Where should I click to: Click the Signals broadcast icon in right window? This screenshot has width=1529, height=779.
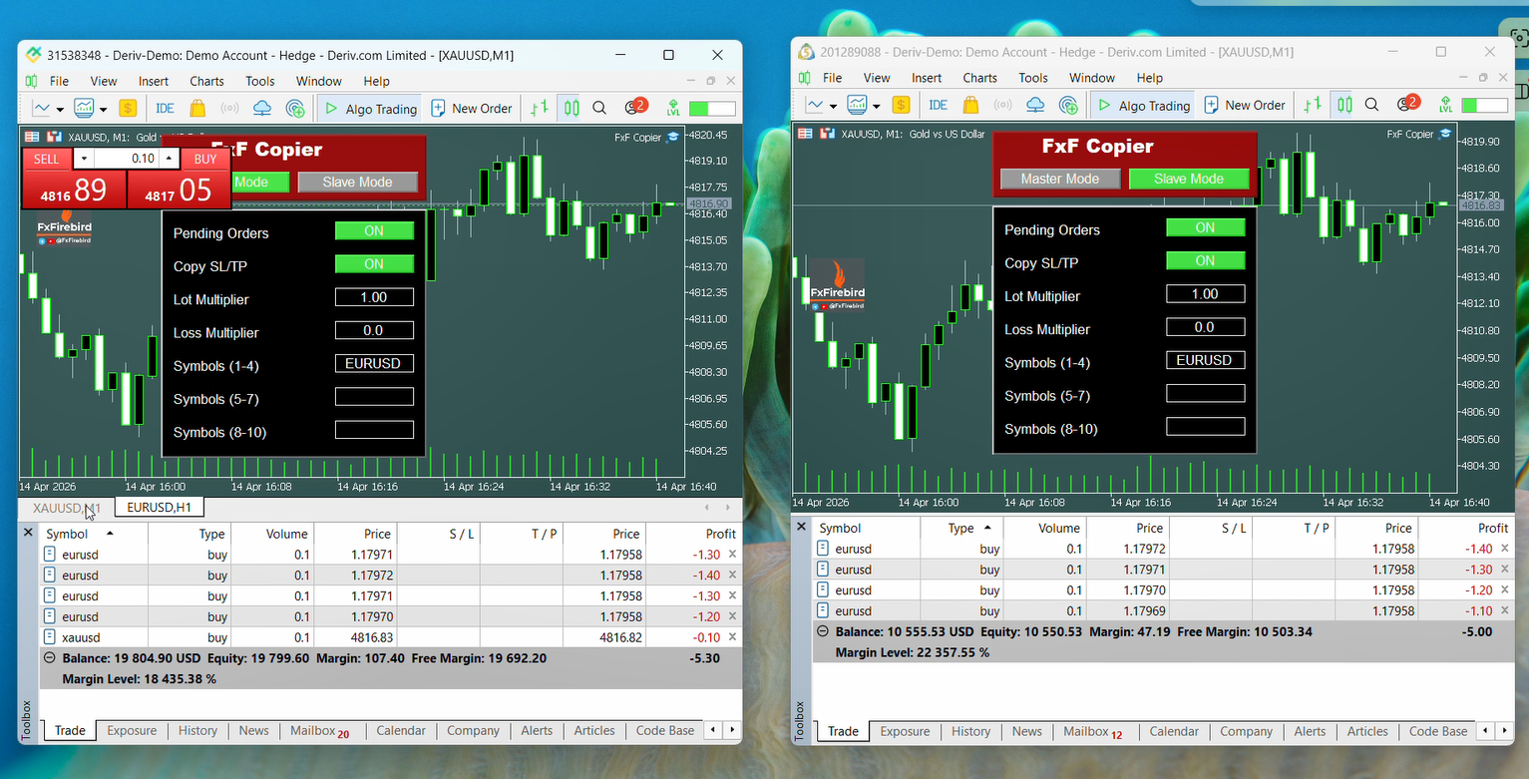click(x=1003, y=105)
